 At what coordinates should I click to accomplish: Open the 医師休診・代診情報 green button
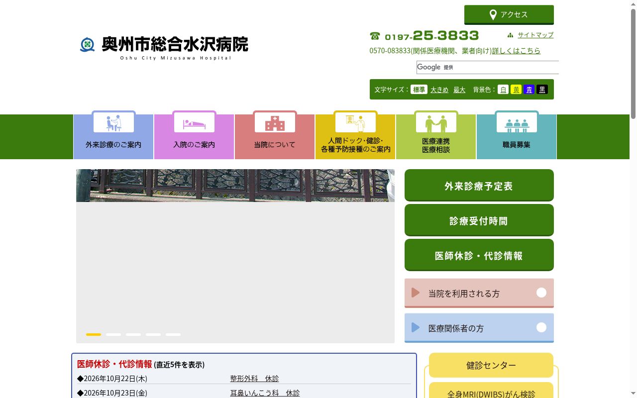click(x=479, y=255)
